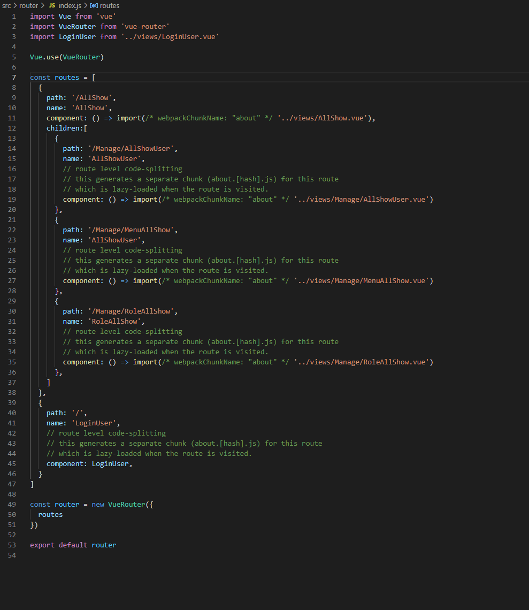Click the '../views/LoginUser.vue' path string
Viewport: 529px width, 610px height.
click(x=170, y=36)
